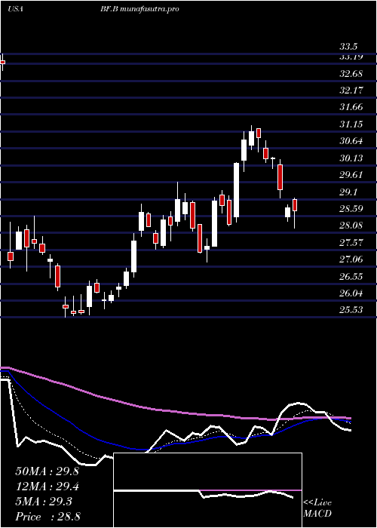Viewport: 377px width, 528px height.
Task: Click the 29.1 price level label
Action: pyautogui.click(x=349, y=192)
